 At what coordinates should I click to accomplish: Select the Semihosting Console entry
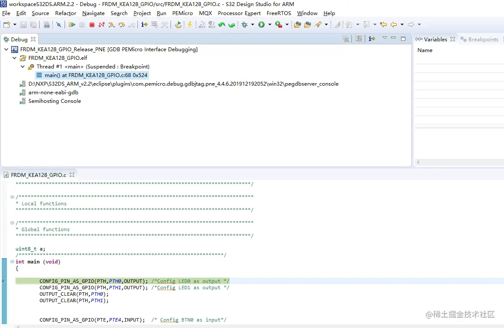[x=50, y=101]
